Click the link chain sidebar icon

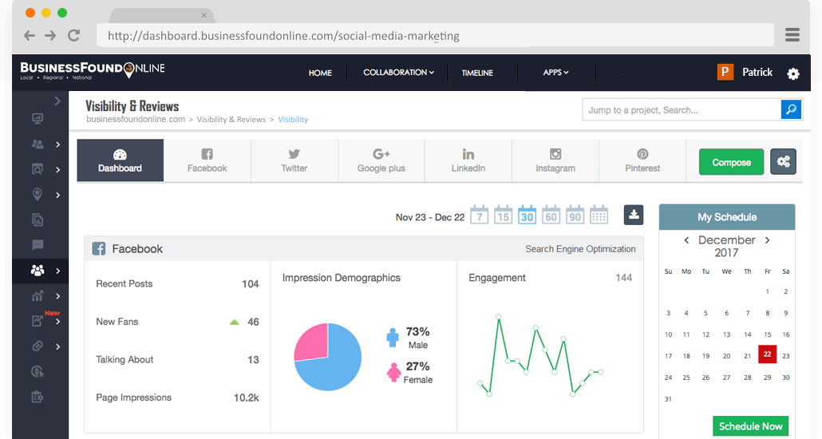[x=38, y=346]
